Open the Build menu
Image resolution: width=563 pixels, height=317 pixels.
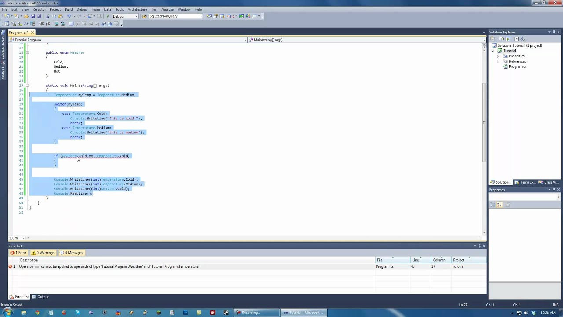pos(69,9)
